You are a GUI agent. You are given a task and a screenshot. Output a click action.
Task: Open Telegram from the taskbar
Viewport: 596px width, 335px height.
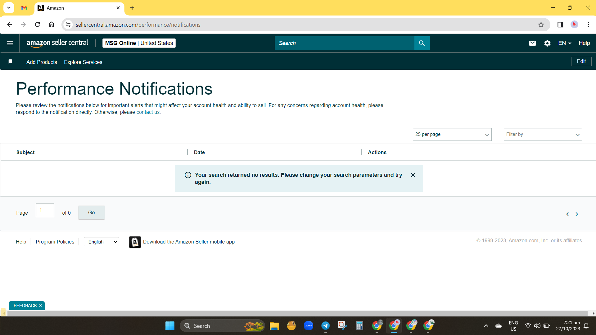325,326
